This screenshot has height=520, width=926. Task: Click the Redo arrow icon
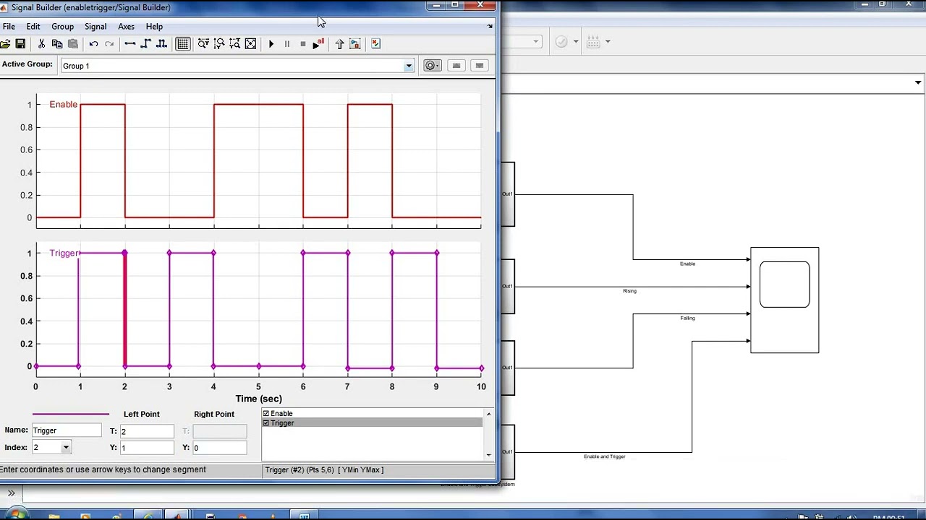pyautogui.click(x=109, y=44)
